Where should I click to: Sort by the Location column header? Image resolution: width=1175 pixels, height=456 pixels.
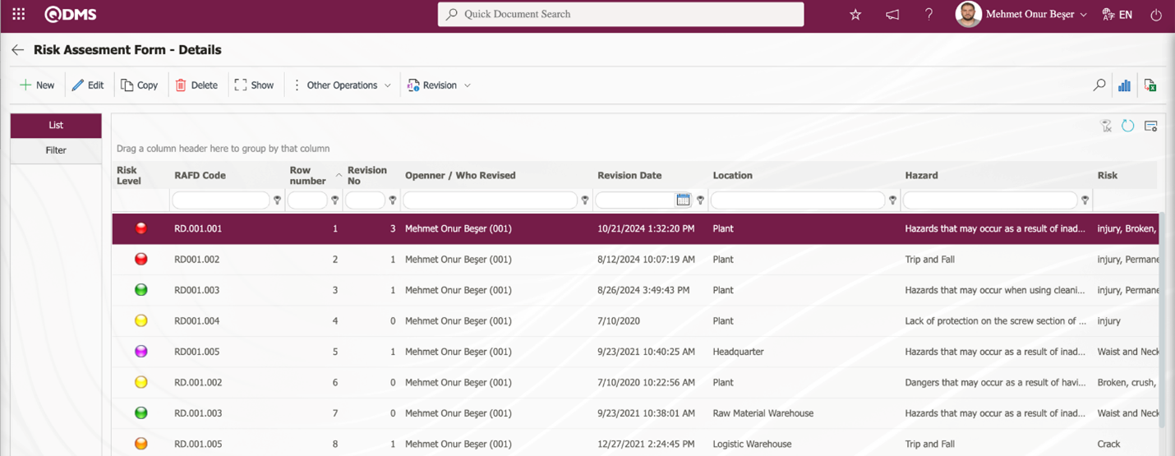(x=733, y=175)
